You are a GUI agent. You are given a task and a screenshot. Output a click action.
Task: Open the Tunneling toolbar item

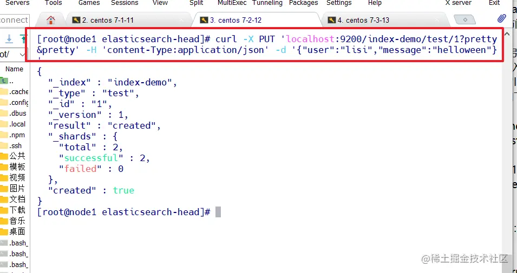(267, 3)
